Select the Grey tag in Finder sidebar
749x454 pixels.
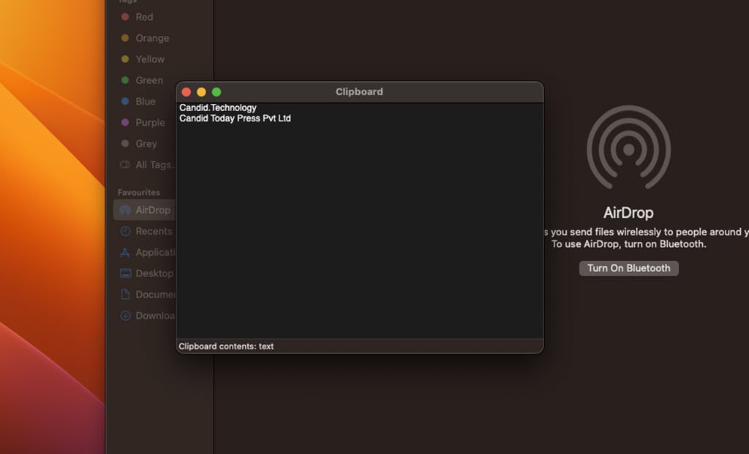pyautogui.click(x=146, y=143)
